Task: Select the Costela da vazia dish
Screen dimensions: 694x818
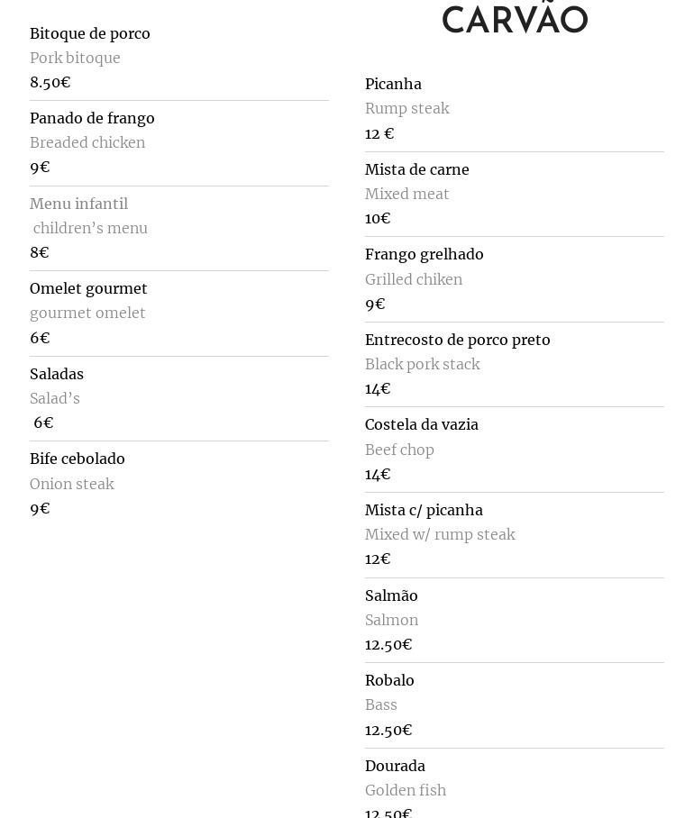Action: [422, 424]
